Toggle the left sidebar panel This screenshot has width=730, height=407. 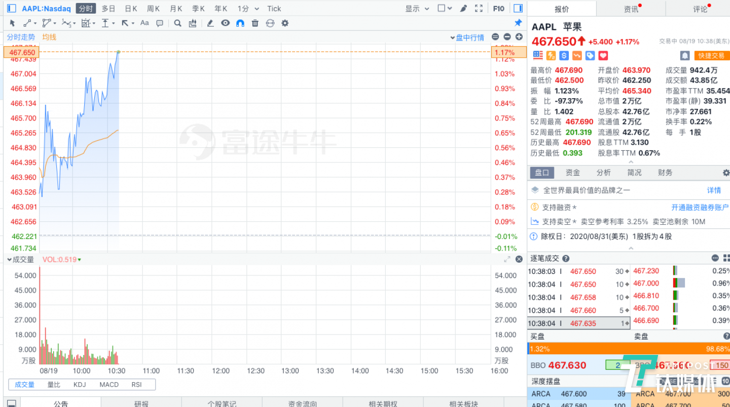(x=12, y=9)
